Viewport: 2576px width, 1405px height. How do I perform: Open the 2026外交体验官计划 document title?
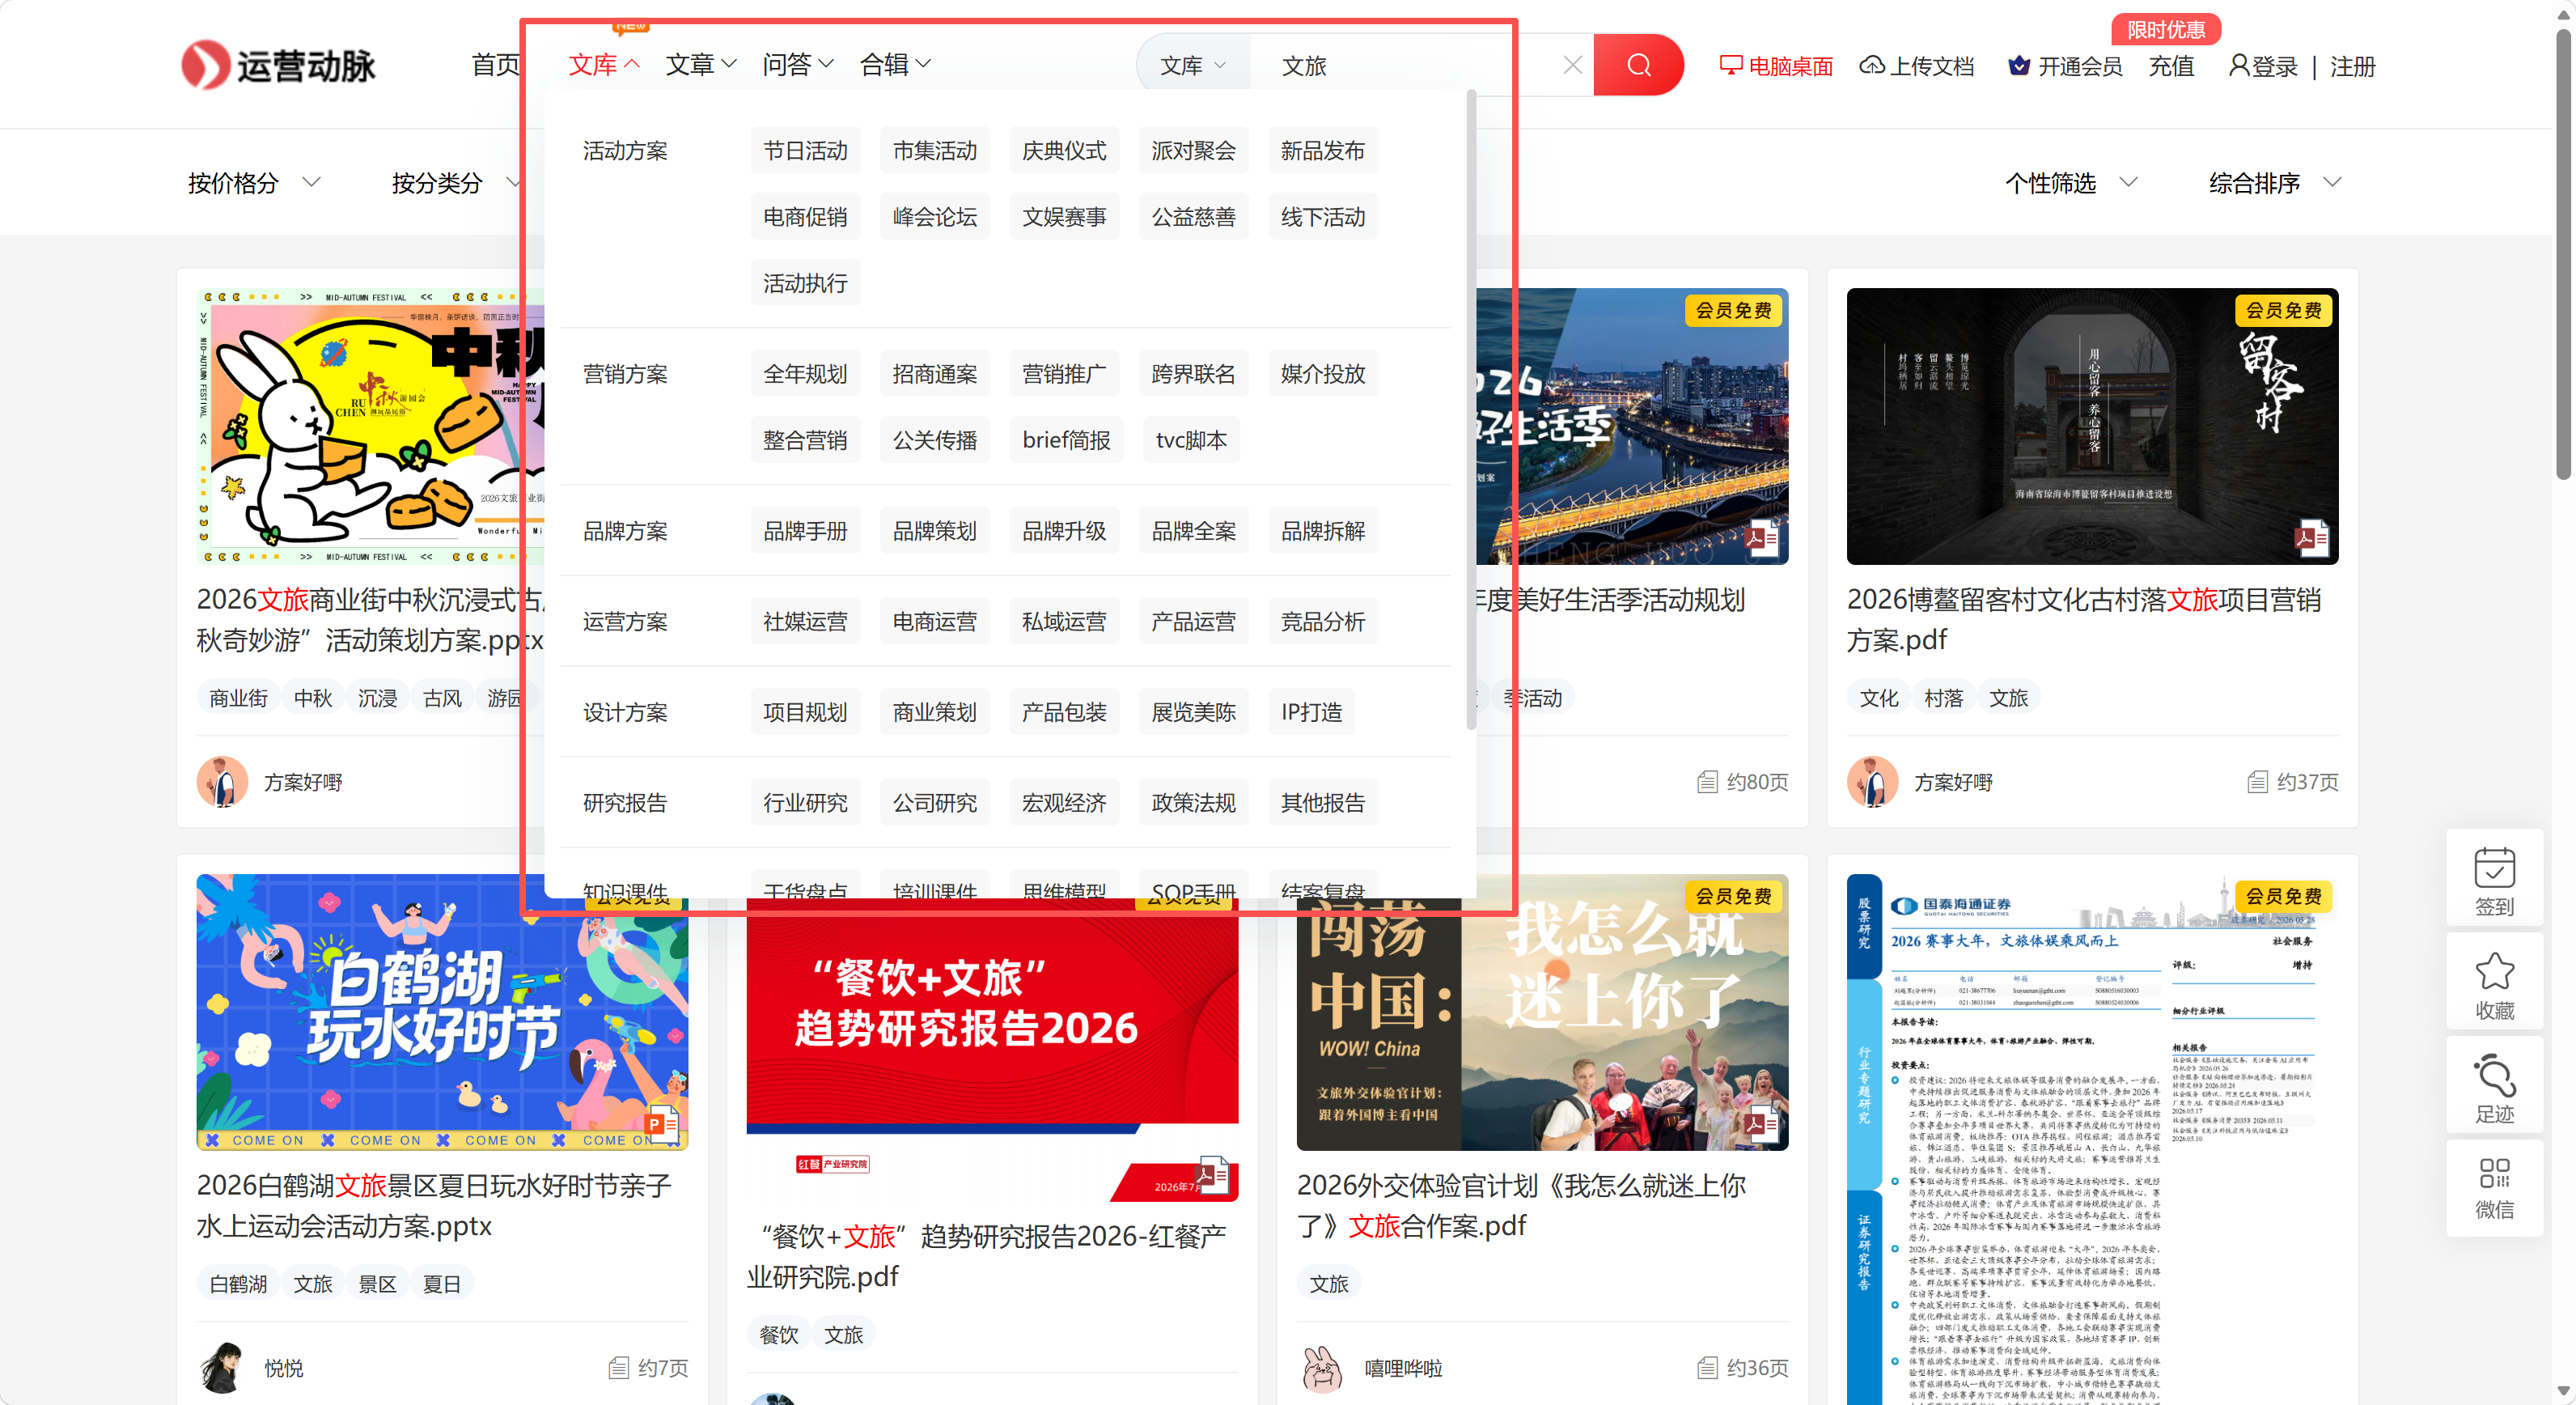point(1521,1205)
